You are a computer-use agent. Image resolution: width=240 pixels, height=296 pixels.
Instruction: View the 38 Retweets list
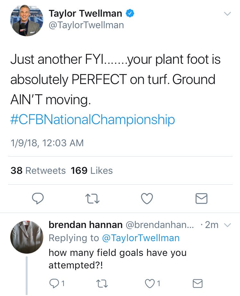(38, 170)
